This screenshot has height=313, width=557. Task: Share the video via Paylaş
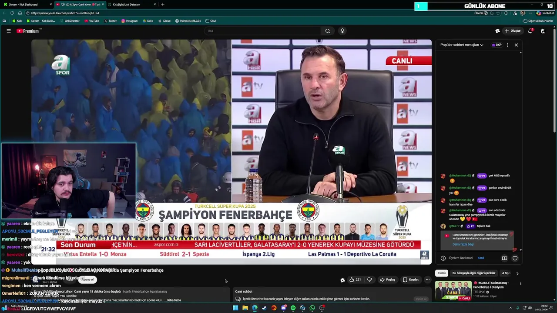(387, 280)
